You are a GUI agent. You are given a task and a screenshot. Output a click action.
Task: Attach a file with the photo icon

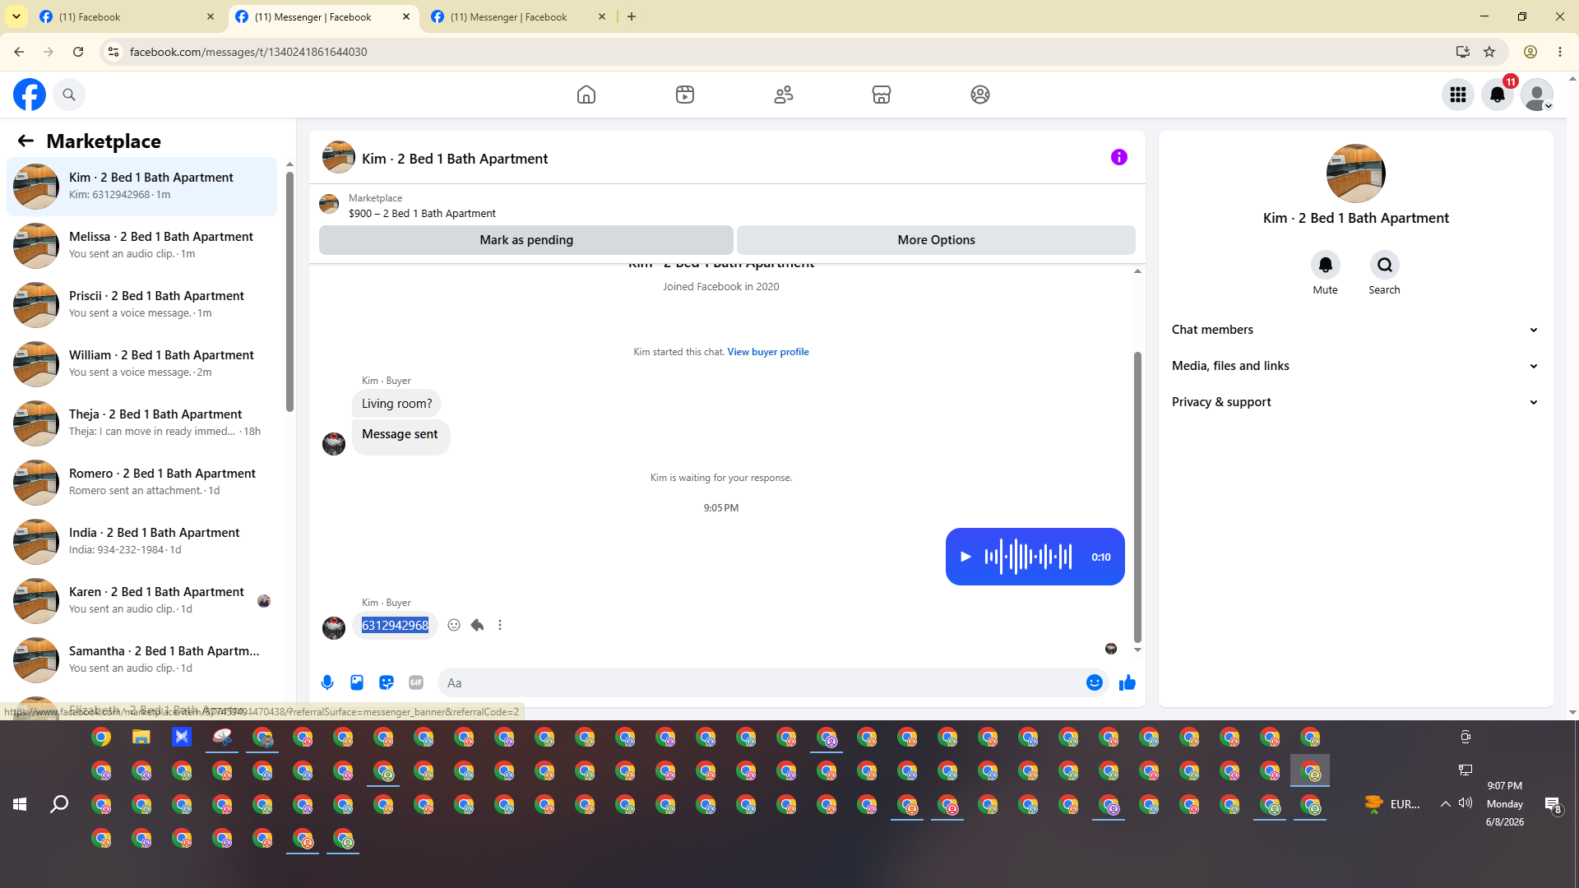[x=357, y=682]
